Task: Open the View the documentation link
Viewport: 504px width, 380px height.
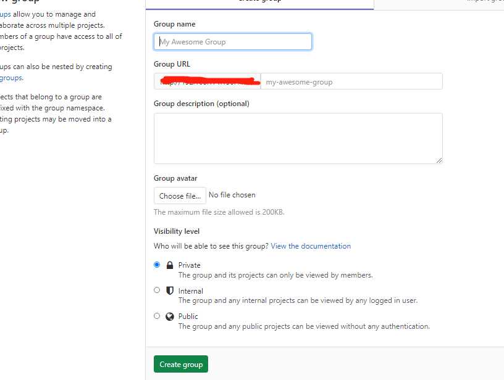Action: (x=311, y=246)
